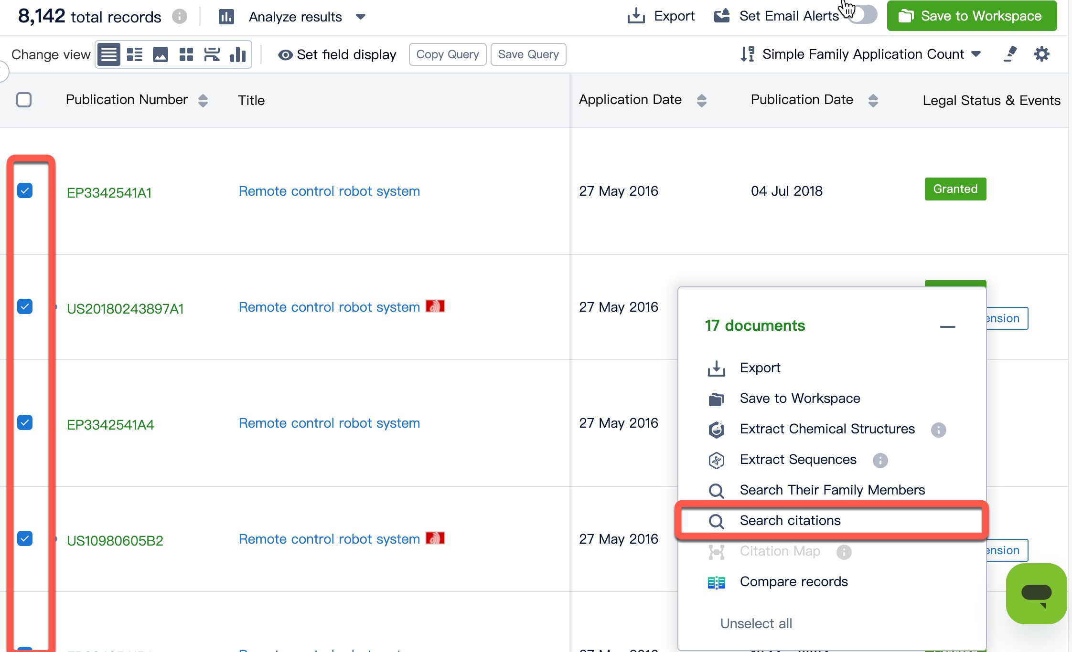Click the Copy Query button
The image size is (1072, 652).
[447, 54]
